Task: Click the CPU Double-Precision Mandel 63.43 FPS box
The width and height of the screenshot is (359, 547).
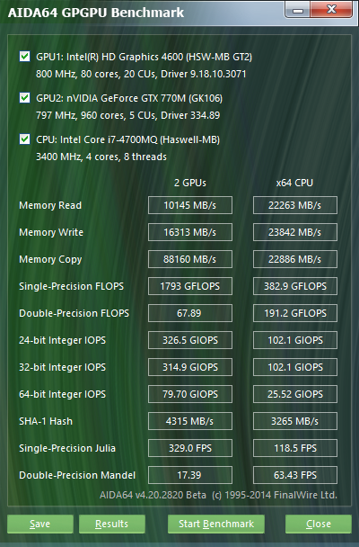Action: coord(295,475)
